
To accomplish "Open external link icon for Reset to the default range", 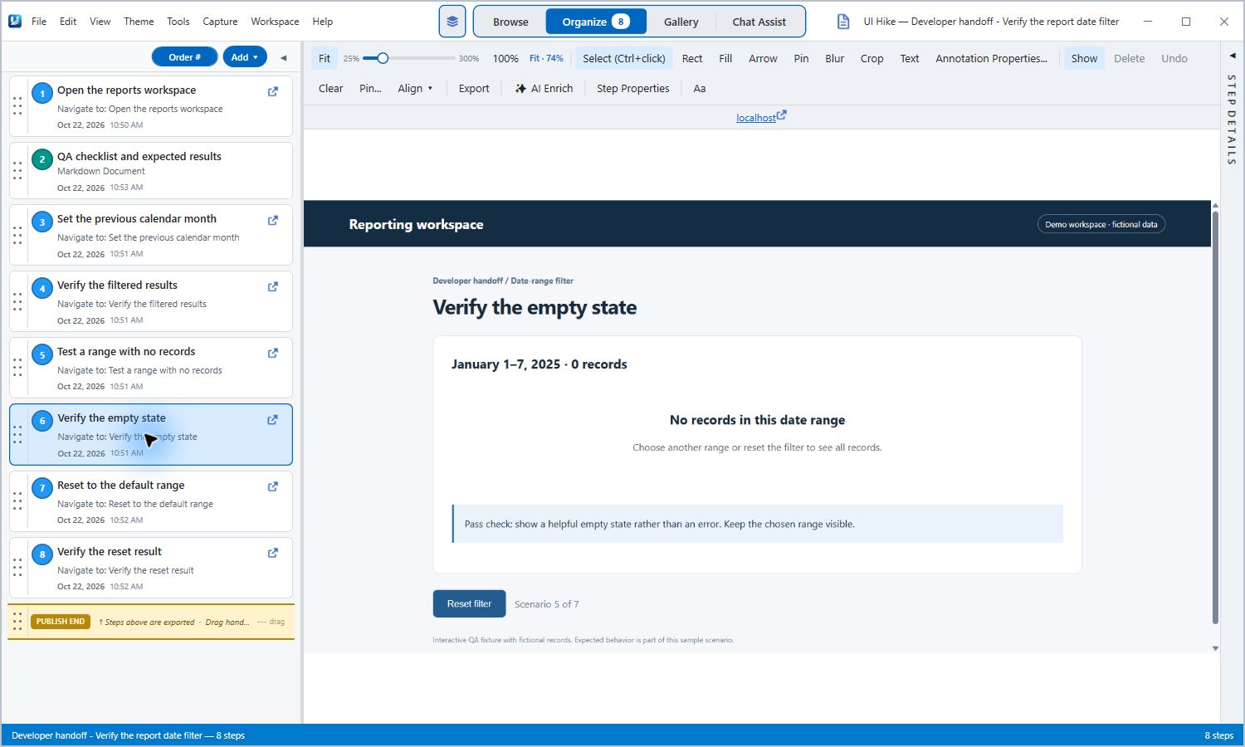I will click(272, 486).
